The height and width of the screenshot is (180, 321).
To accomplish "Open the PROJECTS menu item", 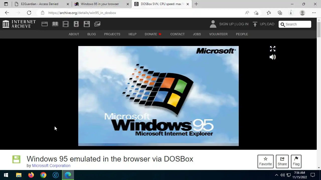I will 112,34.
